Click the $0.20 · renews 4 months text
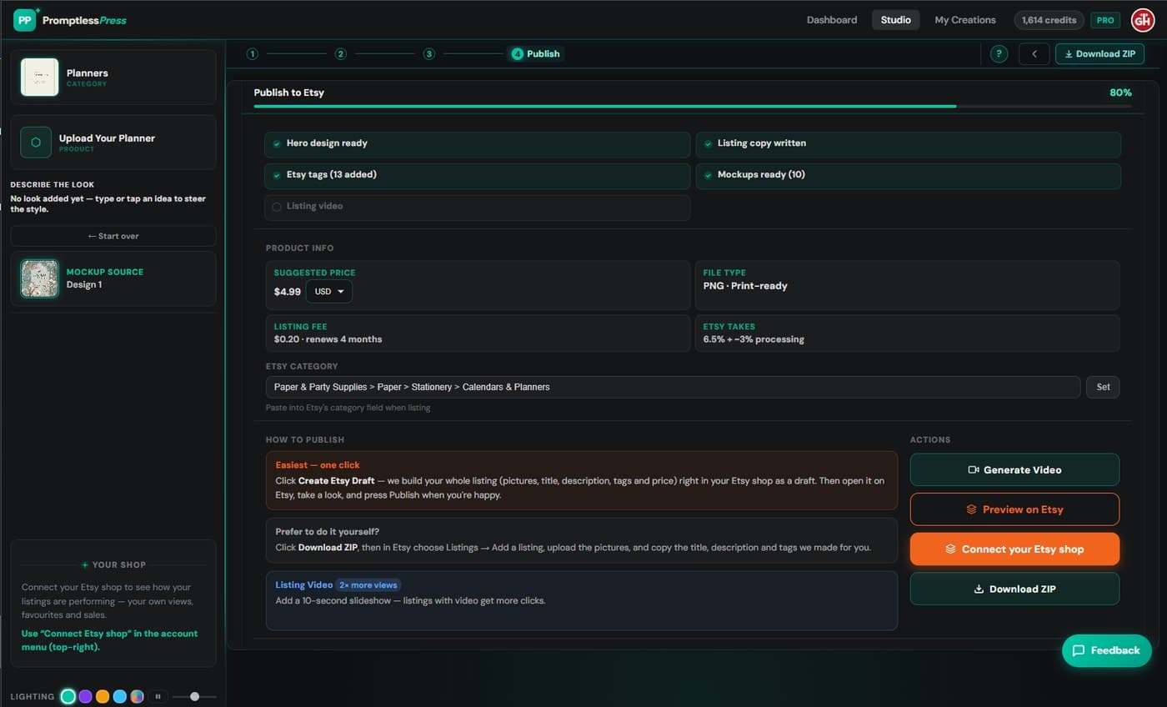 (328, 339)
